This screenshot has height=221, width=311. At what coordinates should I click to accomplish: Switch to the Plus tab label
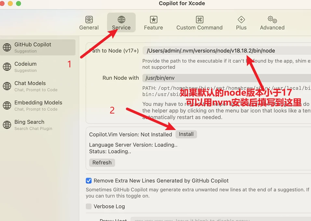coord(241,28)
